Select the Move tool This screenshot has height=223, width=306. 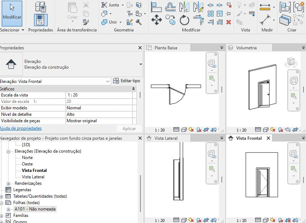(x=157, y=20)
